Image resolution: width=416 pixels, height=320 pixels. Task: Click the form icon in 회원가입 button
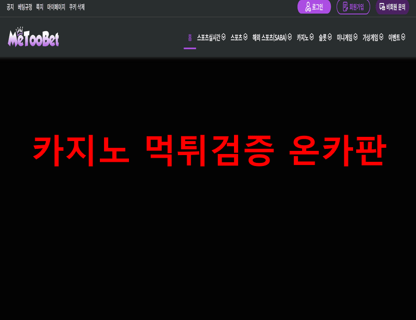[345, 7]
